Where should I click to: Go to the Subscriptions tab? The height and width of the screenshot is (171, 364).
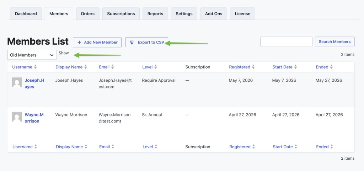pos(121,14)
